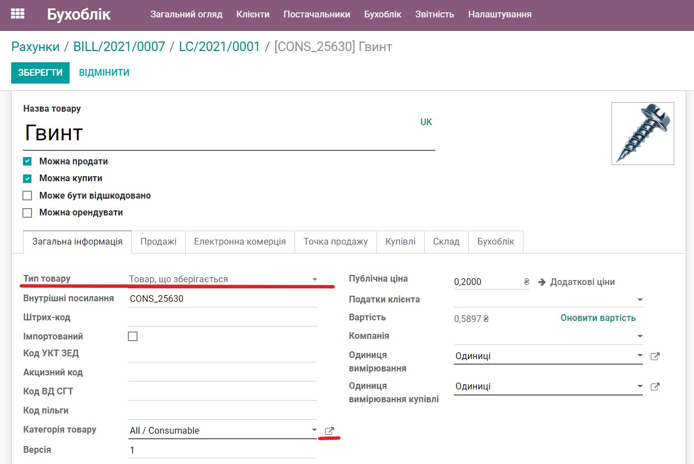
Task: Open unit of measure record via external link icon
Action: point(655,355)
